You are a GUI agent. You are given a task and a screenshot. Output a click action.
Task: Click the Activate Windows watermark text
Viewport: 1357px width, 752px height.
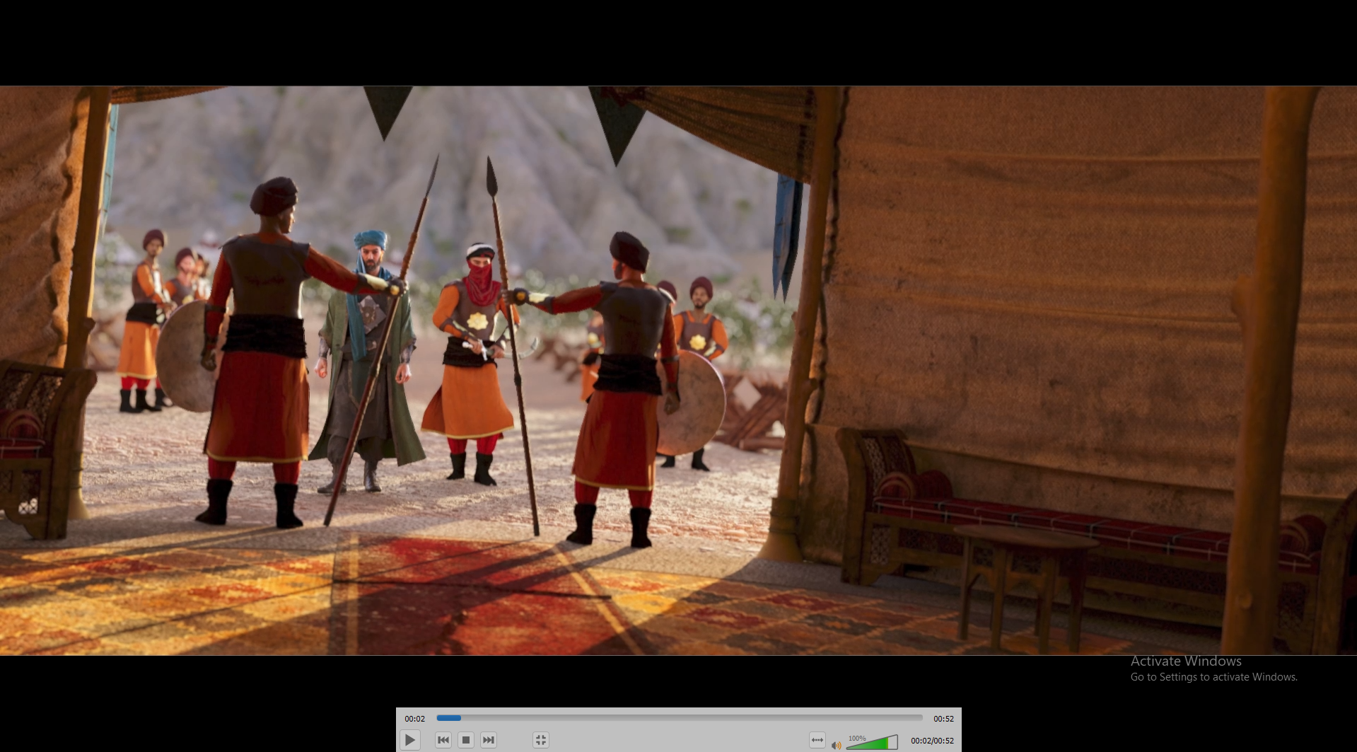click(x=1185, y=661)
